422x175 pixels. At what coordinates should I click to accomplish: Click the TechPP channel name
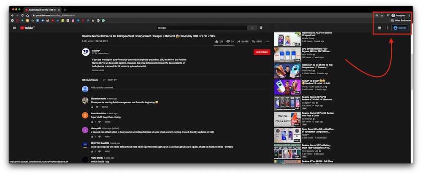click(x=96, y=51)
